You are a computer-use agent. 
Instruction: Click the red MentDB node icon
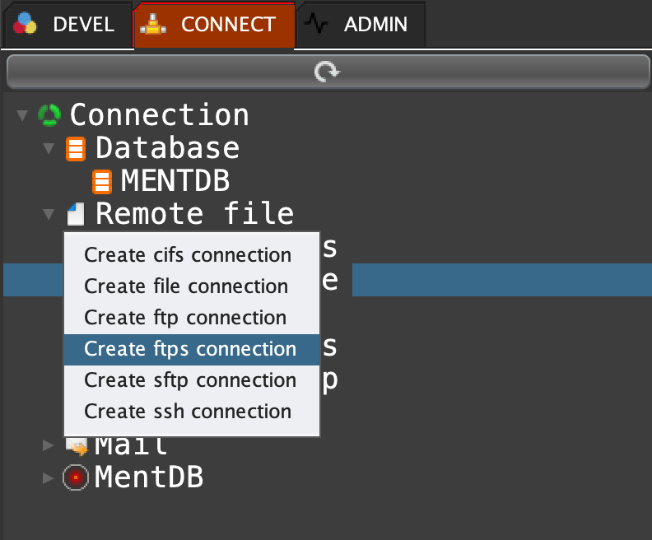coord(76,477)
